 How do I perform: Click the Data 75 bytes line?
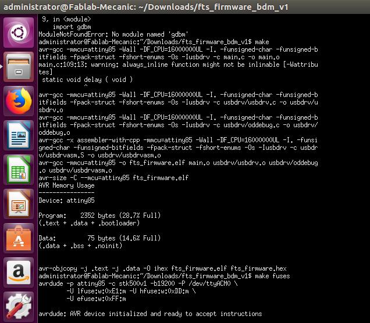point(99,238)
